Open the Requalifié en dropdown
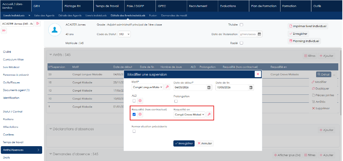343x161 pixels. point(189,114)
